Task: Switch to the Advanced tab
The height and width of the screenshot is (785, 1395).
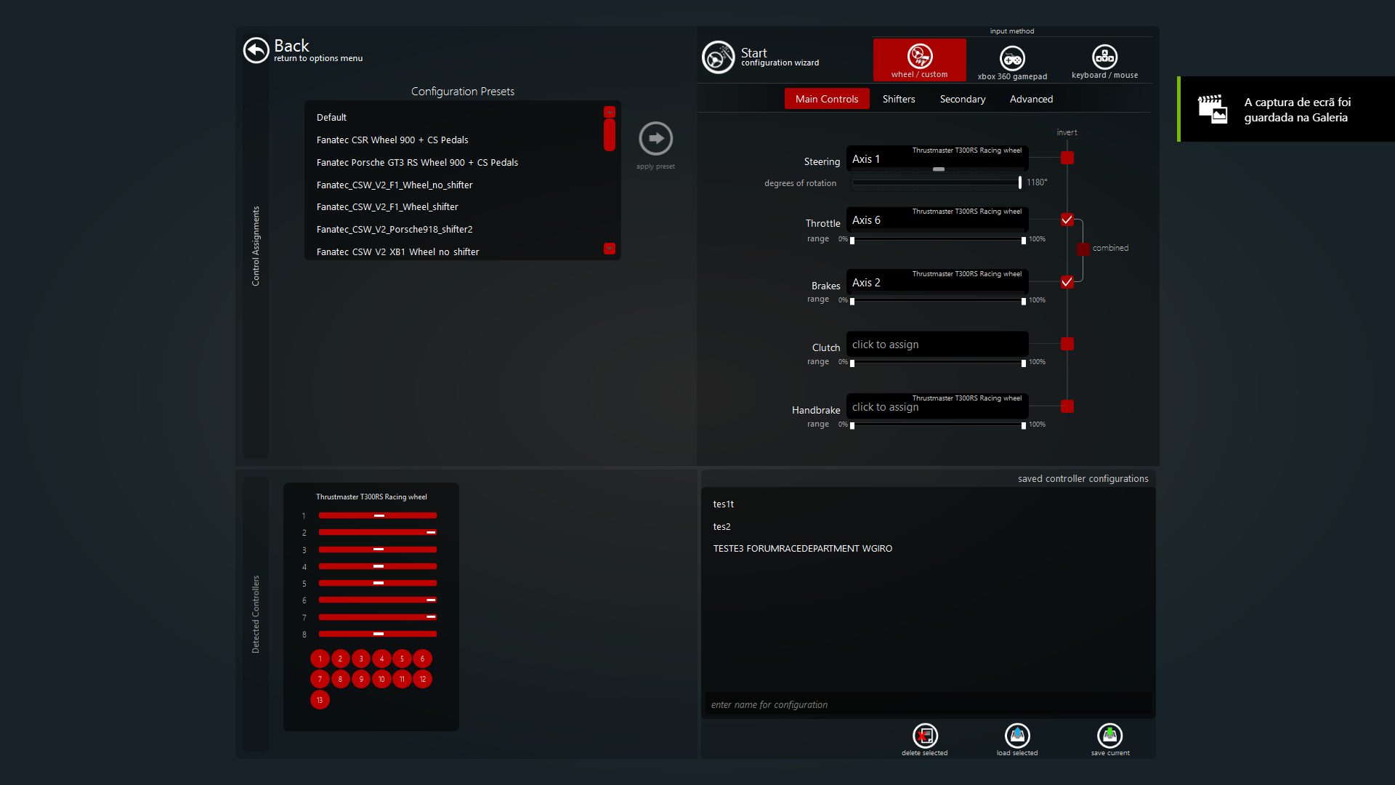Action: [1030, 99]
